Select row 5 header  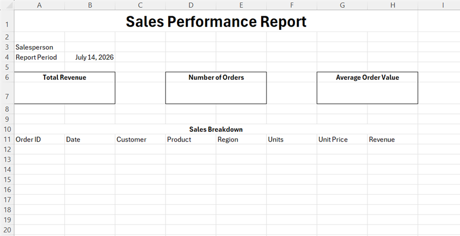click(x=7, y=67)
